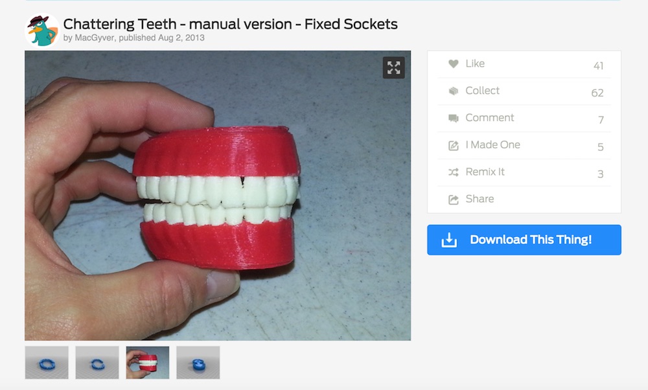Choose Remix It
The height and width of the screenshot is (390, 648).
524,172
